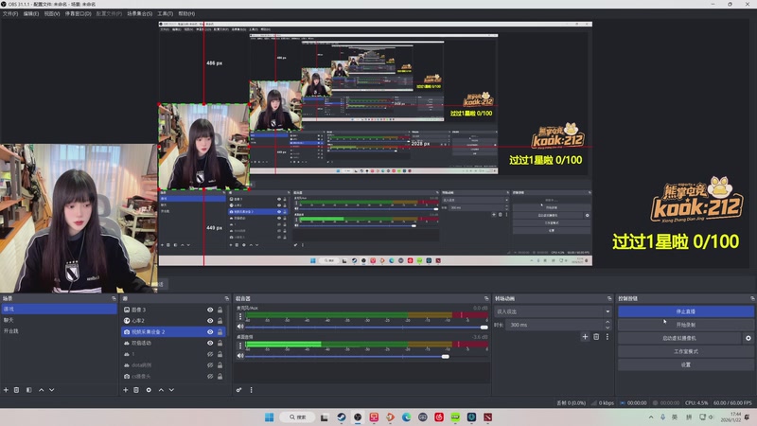Pop out the Scenes dock icon
The width and height of the screenshot is (757, 426).
pos(114,298)
